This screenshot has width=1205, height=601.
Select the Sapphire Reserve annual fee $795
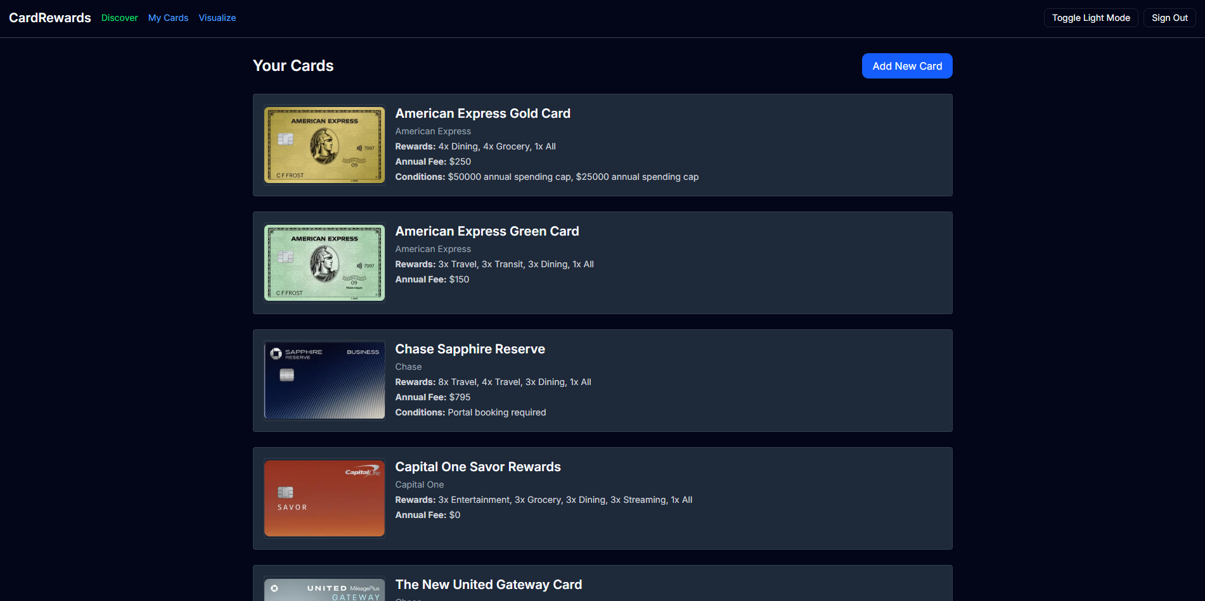[433, 397]
